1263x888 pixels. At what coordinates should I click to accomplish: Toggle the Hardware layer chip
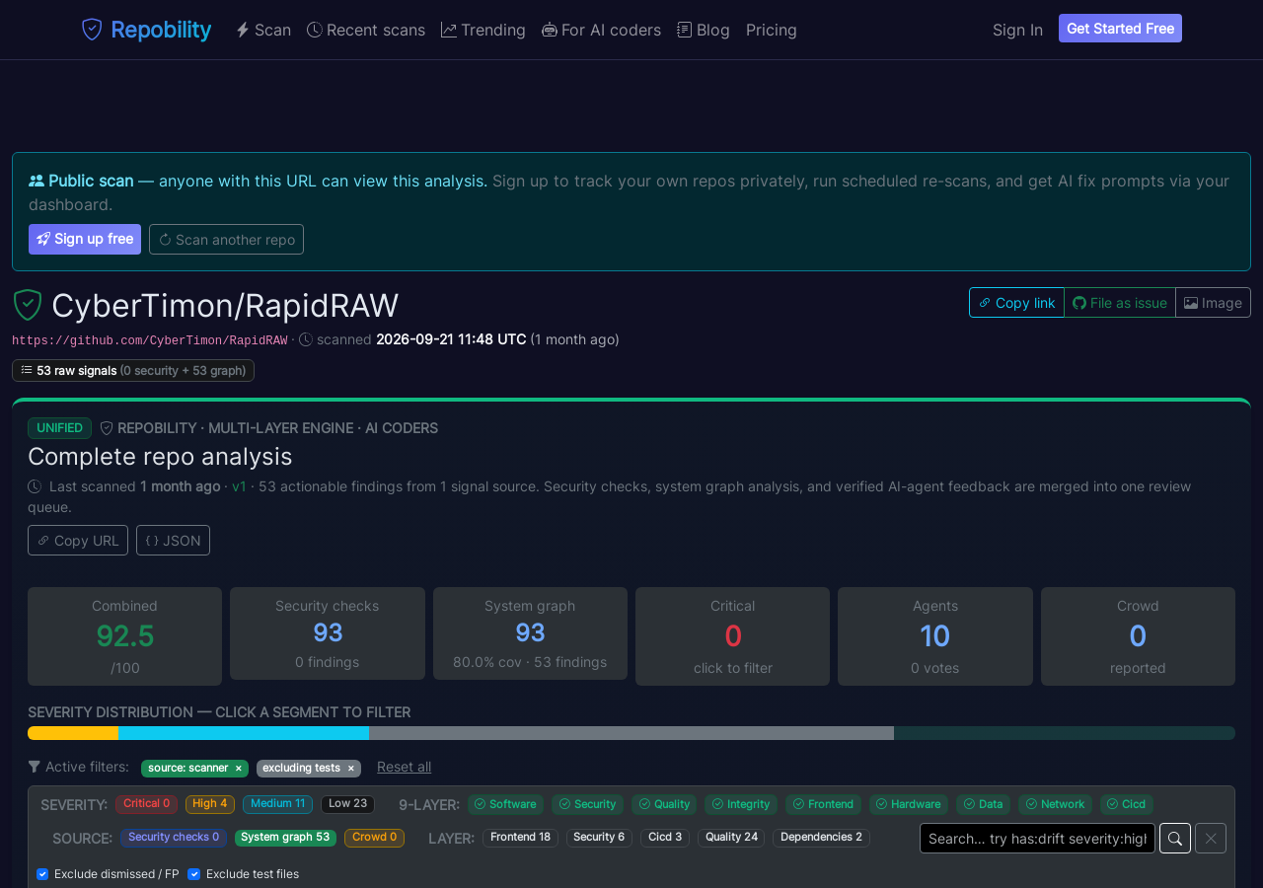(x=909, y=804)
